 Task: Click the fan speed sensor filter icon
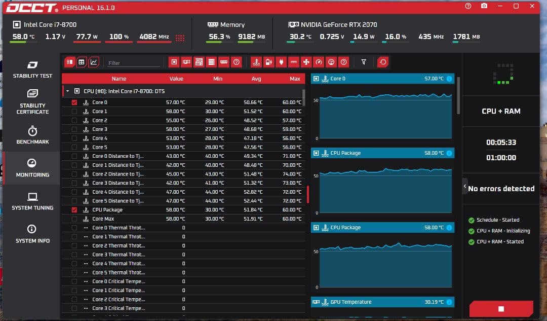pyautogui.click(x=306, y=62)
